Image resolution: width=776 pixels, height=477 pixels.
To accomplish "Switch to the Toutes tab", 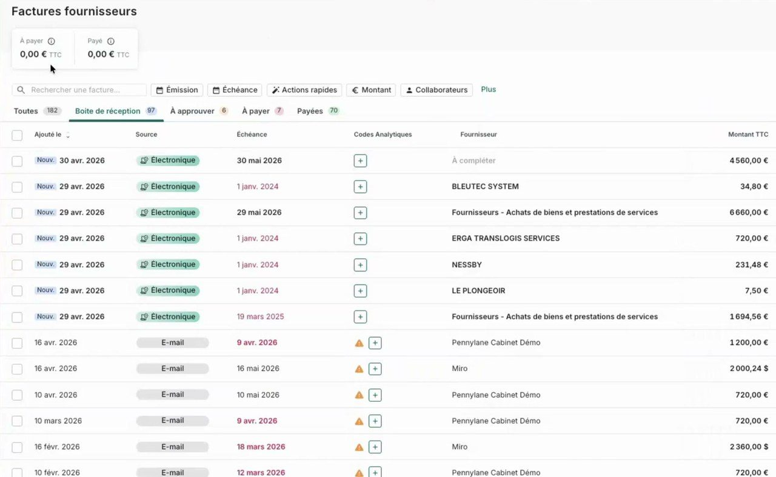I will (36, 111).
